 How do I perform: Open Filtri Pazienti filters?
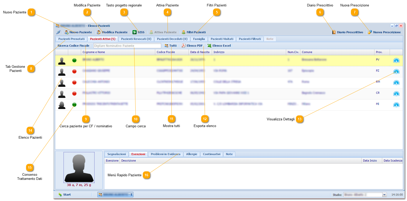pyautogui.click(x=194, y=32)
